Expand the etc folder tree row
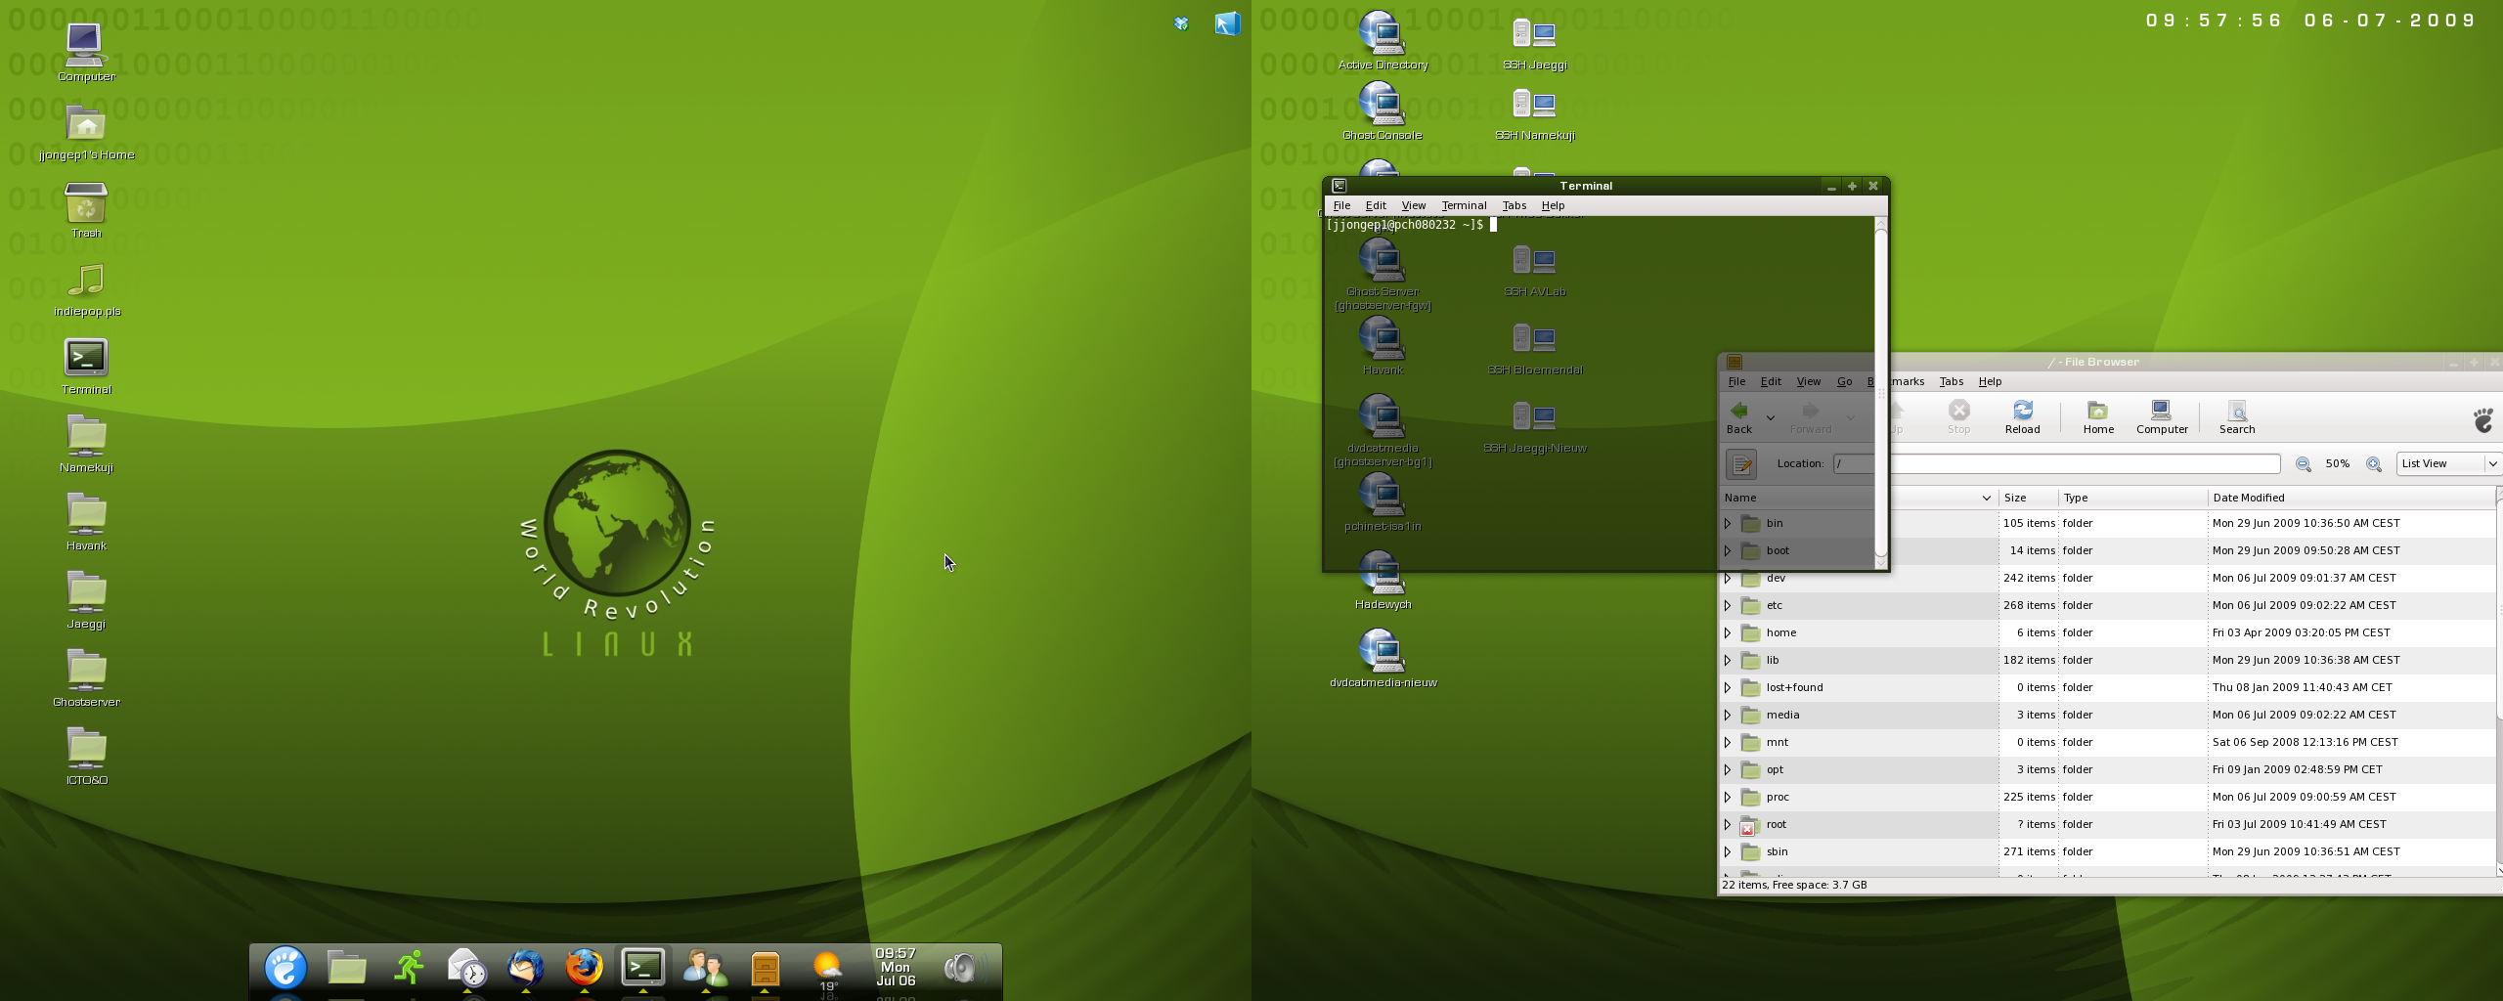The height and width of the screenshot is (1001, 2503). click(1728, 606)
